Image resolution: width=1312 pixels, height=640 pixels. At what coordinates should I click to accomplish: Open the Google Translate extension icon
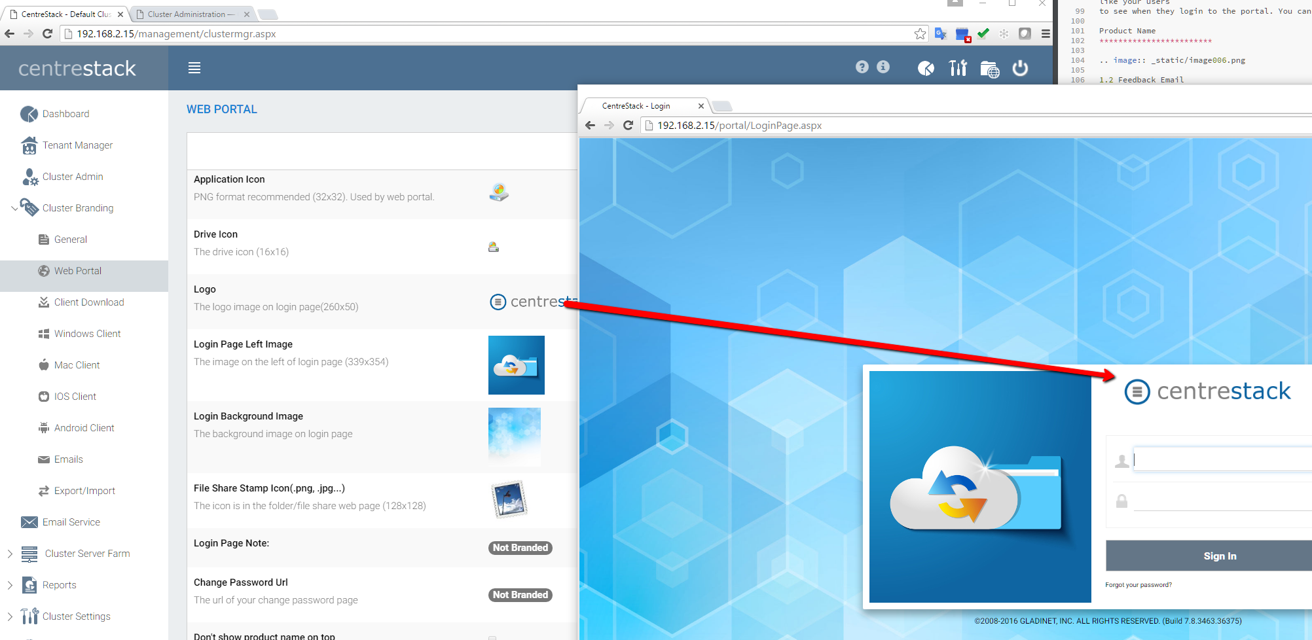[x=941, y=34]
